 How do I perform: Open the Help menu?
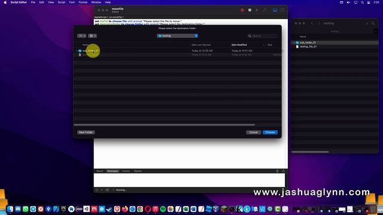(x=108, y=2)
